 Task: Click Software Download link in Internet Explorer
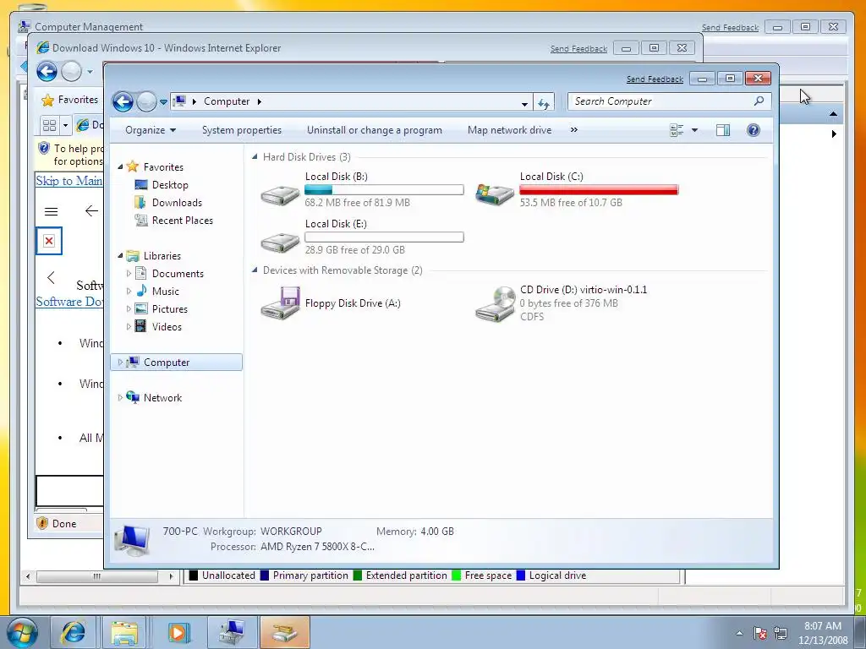point(69,302)
